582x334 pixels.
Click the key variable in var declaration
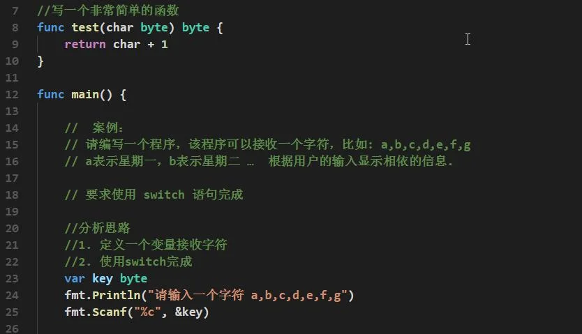[102, 278]
